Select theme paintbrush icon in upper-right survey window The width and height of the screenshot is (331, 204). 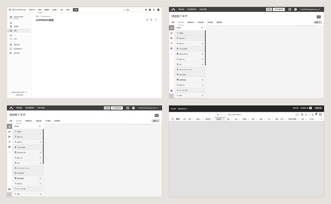172,33
